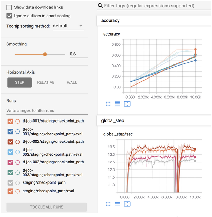Screen dimensions: 212x217
Task: Uncheck Ignore outliers in chart scaling
Action: coord(9,16)
